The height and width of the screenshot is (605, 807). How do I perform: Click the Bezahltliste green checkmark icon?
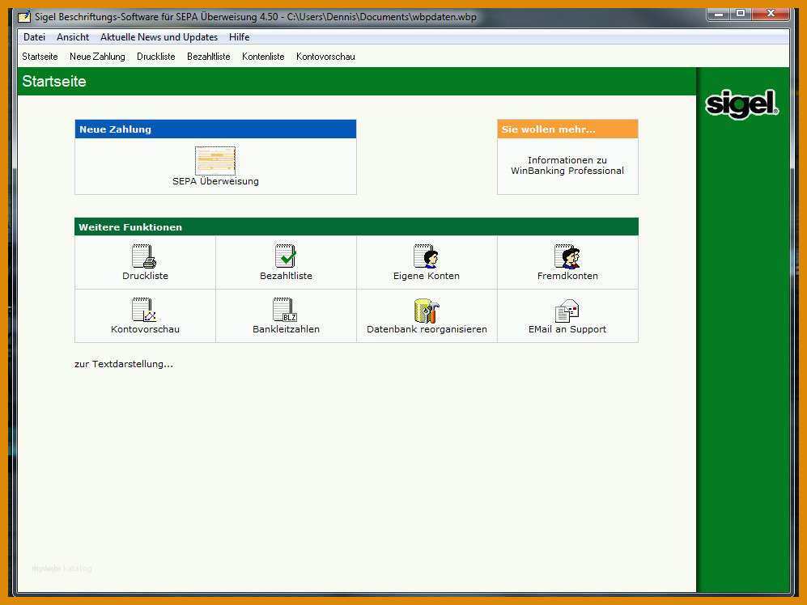pos(286,256)
